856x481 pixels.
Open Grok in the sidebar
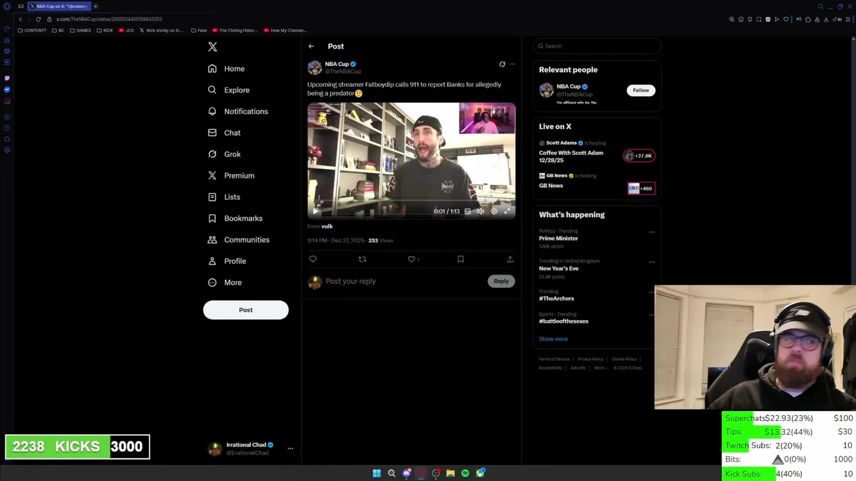223,154
